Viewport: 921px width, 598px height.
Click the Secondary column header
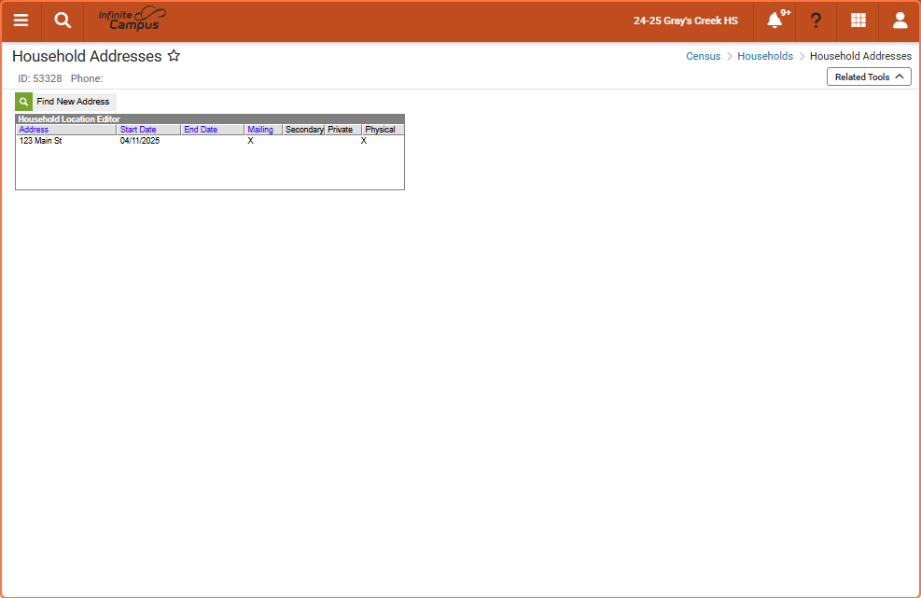click(303, 130)
